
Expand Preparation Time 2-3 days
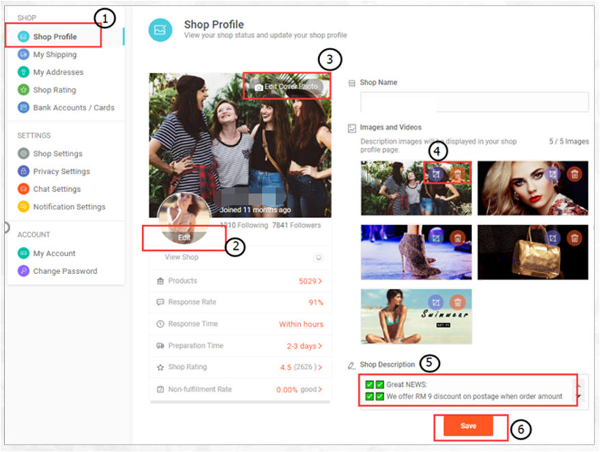tap(304, 346)
